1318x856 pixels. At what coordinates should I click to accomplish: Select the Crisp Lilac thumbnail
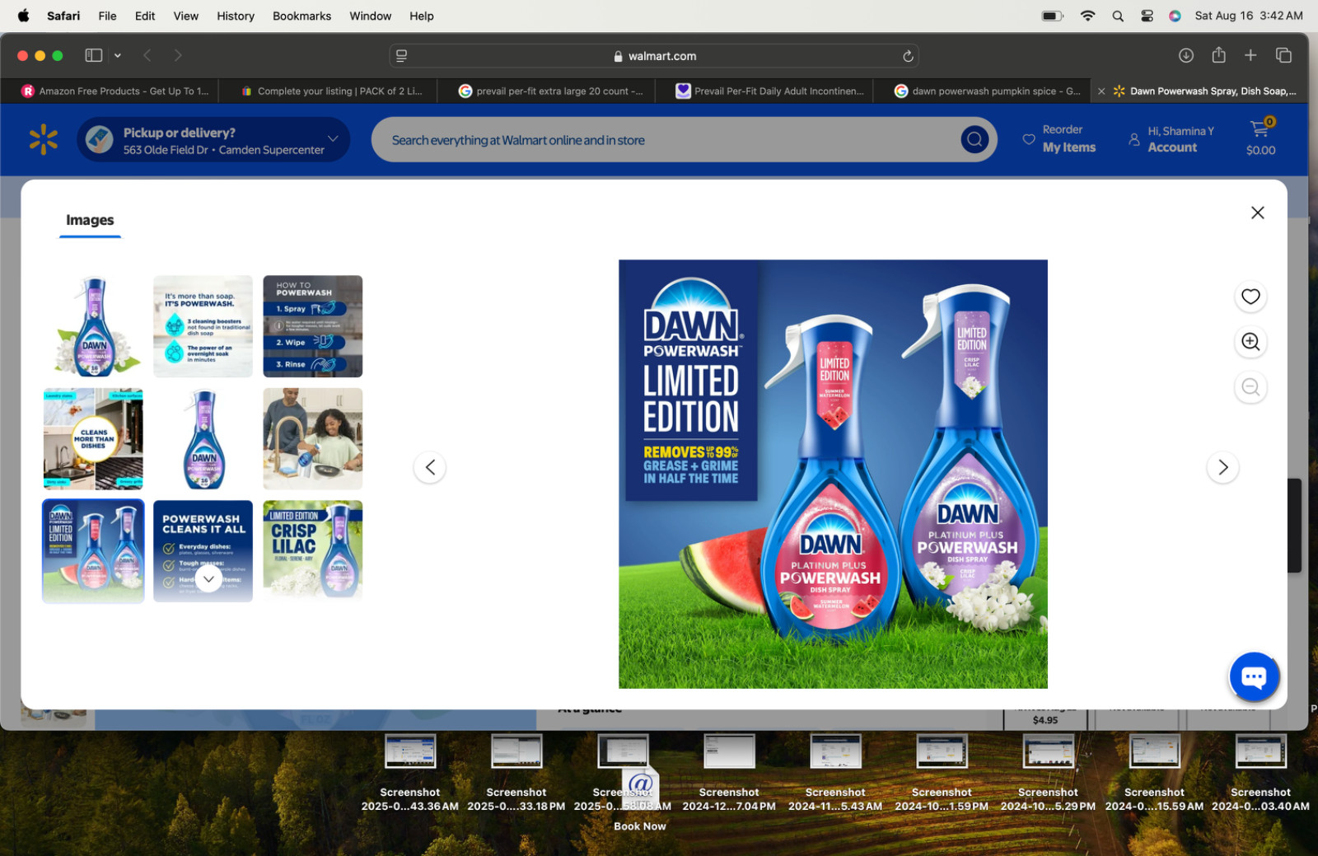[312, 550]
